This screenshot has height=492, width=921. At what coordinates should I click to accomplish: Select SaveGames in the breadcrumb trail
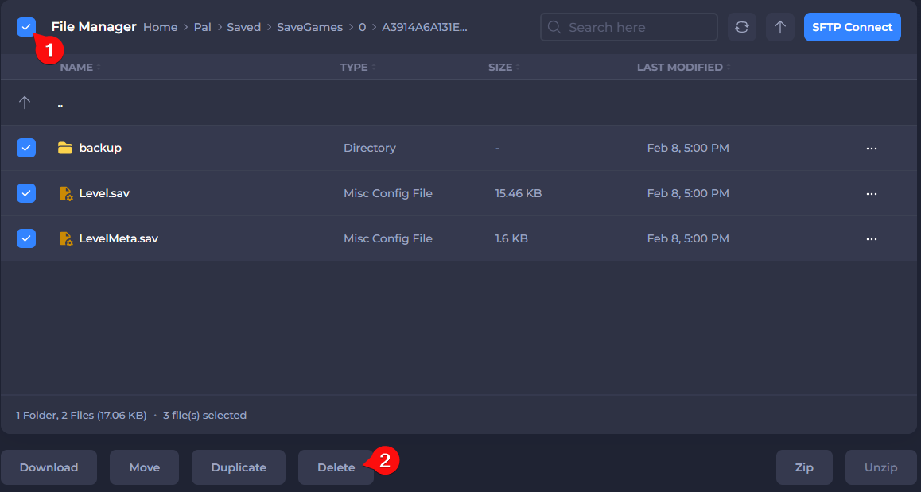pyautogui.click(x=310, y=26)
